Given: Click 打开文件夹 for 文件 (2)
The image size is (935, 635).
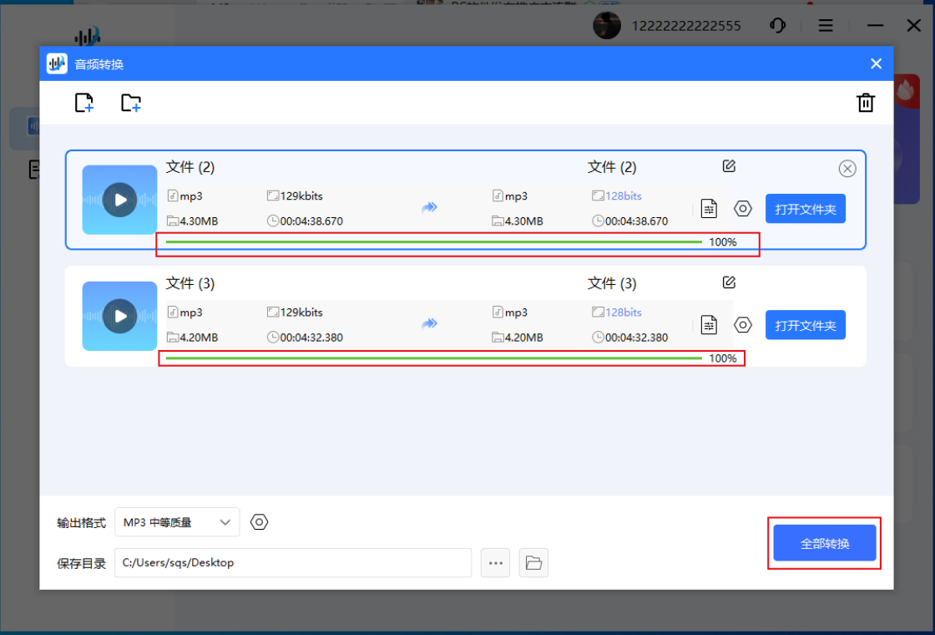Looking at the screenshot, I should [806, 209].
